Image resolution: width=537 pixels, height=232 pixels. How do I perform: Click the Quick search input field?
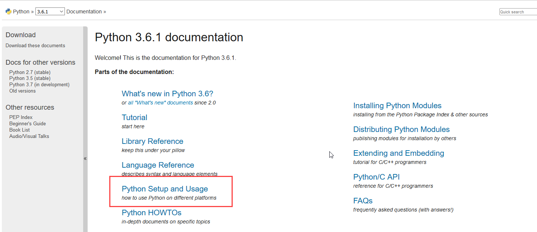point(518,12)
